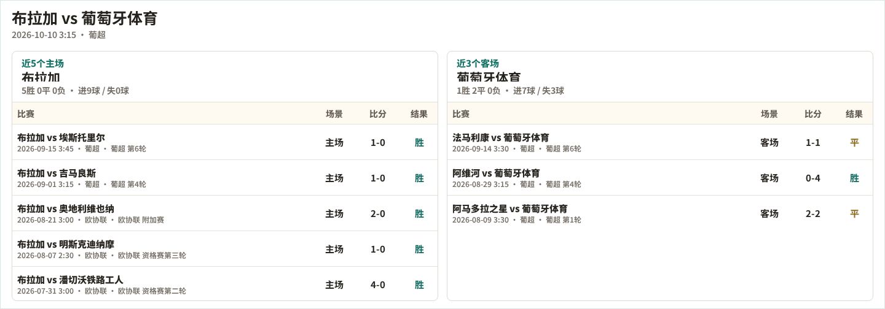Viewport: 885px width, 309px height.
Task: Click the 平 result in the 法马利康 row
Action: [854, 142]
